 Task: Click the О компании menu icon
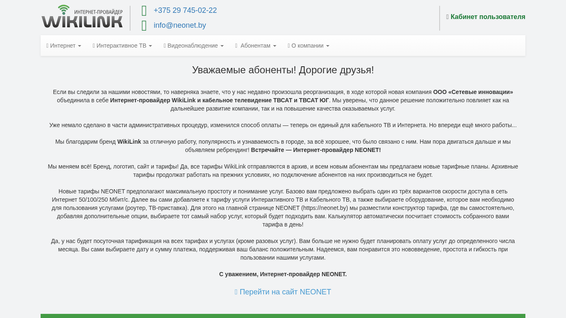[x=289, y=46]
